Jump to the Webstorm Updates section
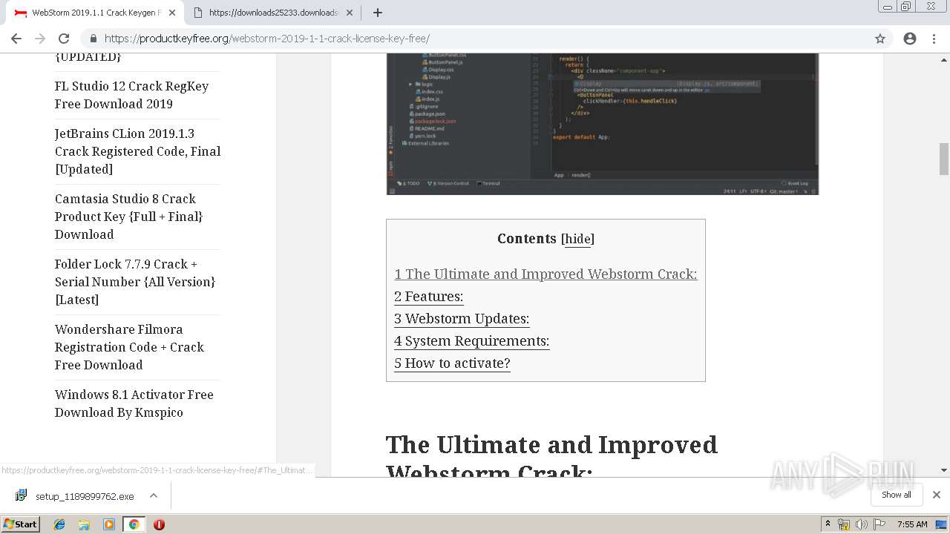The width and height of the screenshot is (950, 534). tap(462, 319)
